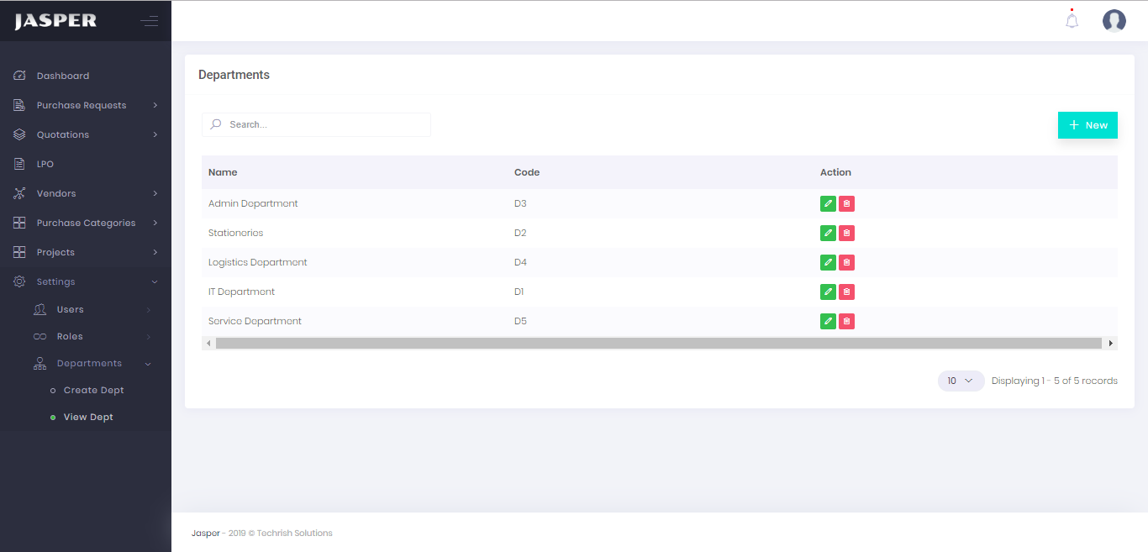Delete the Service Department row

pos(846,321)
